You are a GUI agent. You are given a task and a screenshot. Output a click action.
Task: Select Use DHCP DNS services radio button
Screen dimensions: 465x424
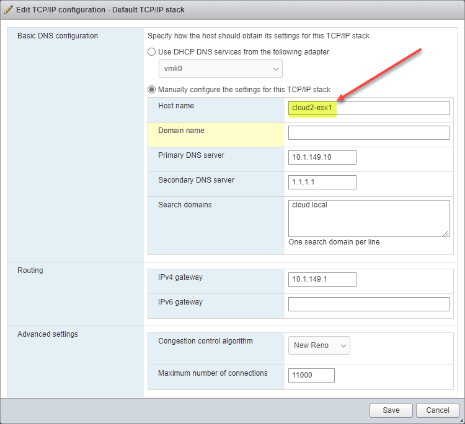pos(152,52)
